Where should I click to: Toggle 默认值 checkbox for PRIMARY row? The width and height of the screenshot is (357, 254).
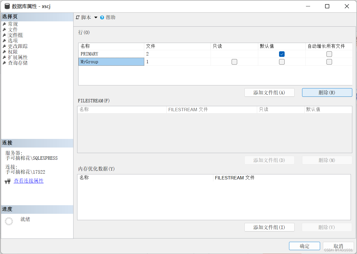[282, 54]
